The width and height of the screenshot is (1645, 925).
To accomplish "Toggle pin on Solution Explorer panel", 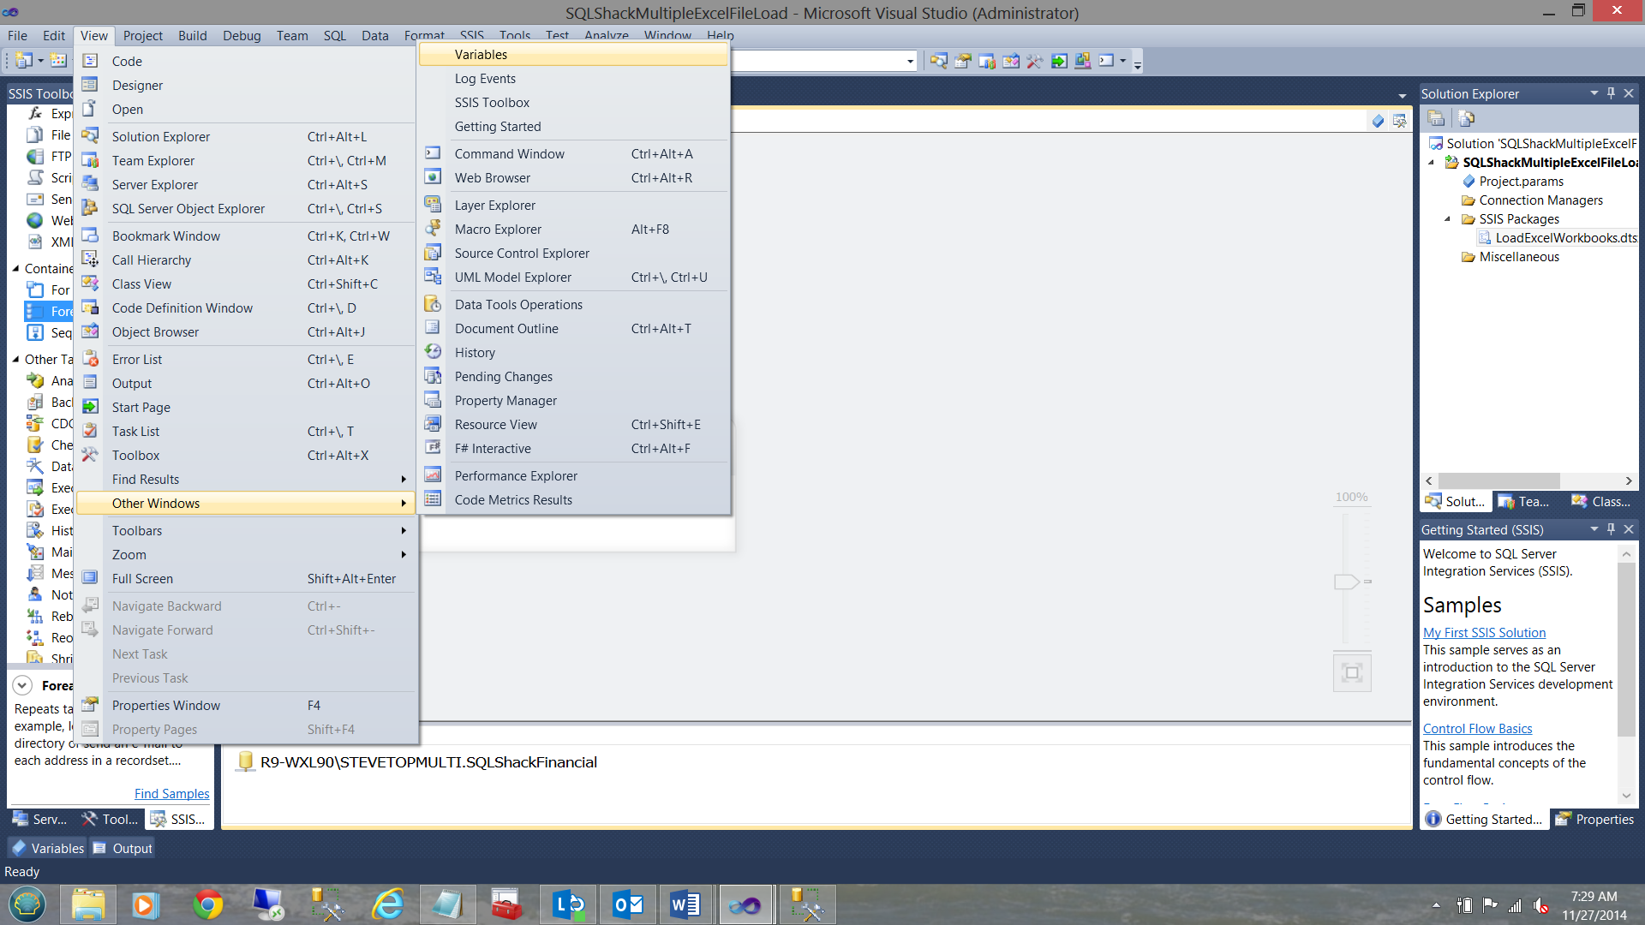I will click(x=1611, y=93).
